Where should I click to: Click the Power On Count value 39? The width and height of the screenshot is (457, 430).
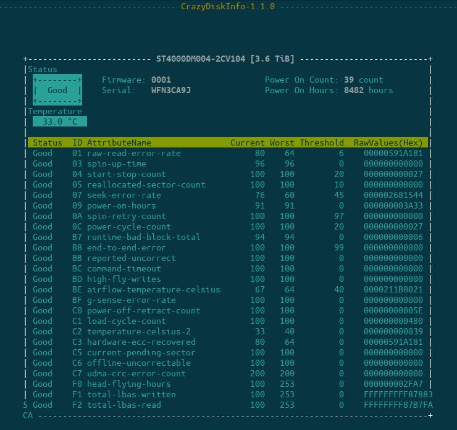click(348, 80)
